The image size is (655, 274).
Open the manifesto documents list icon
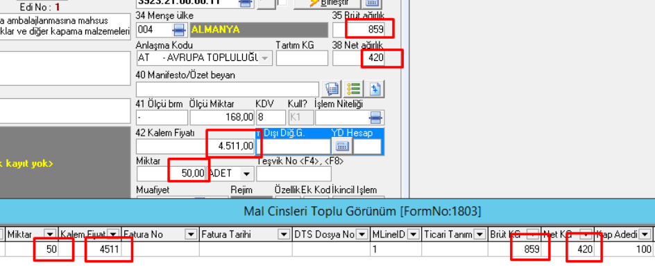coord(332,89)
